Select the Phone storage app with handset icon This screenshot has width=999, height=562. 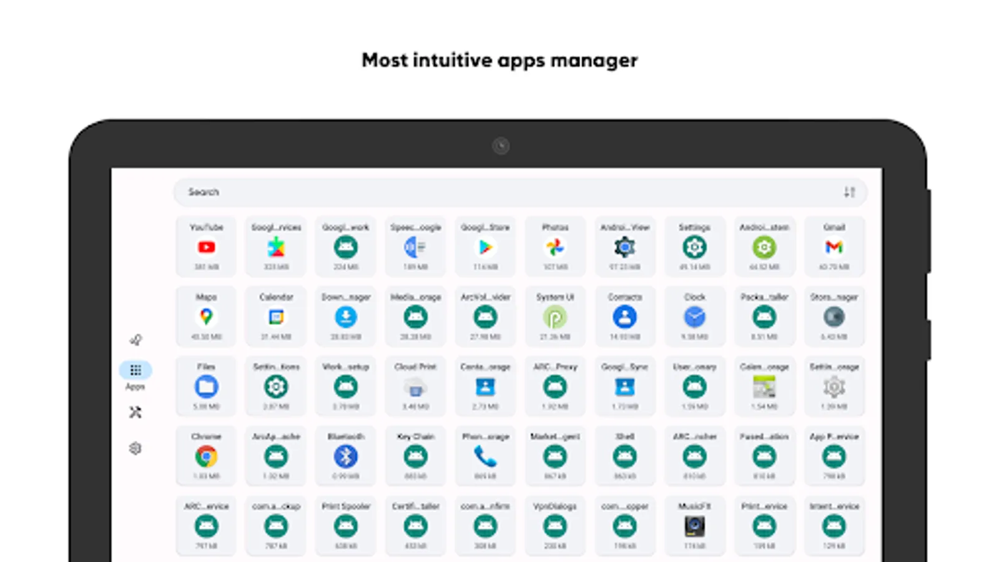(485, 456)
